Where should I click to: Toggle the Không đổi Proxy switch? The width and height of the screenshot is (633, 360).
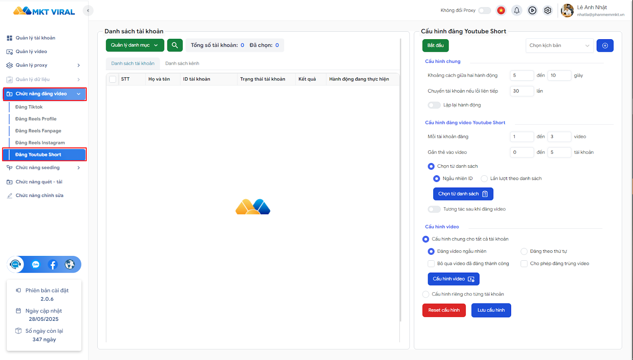click(485, 11)
